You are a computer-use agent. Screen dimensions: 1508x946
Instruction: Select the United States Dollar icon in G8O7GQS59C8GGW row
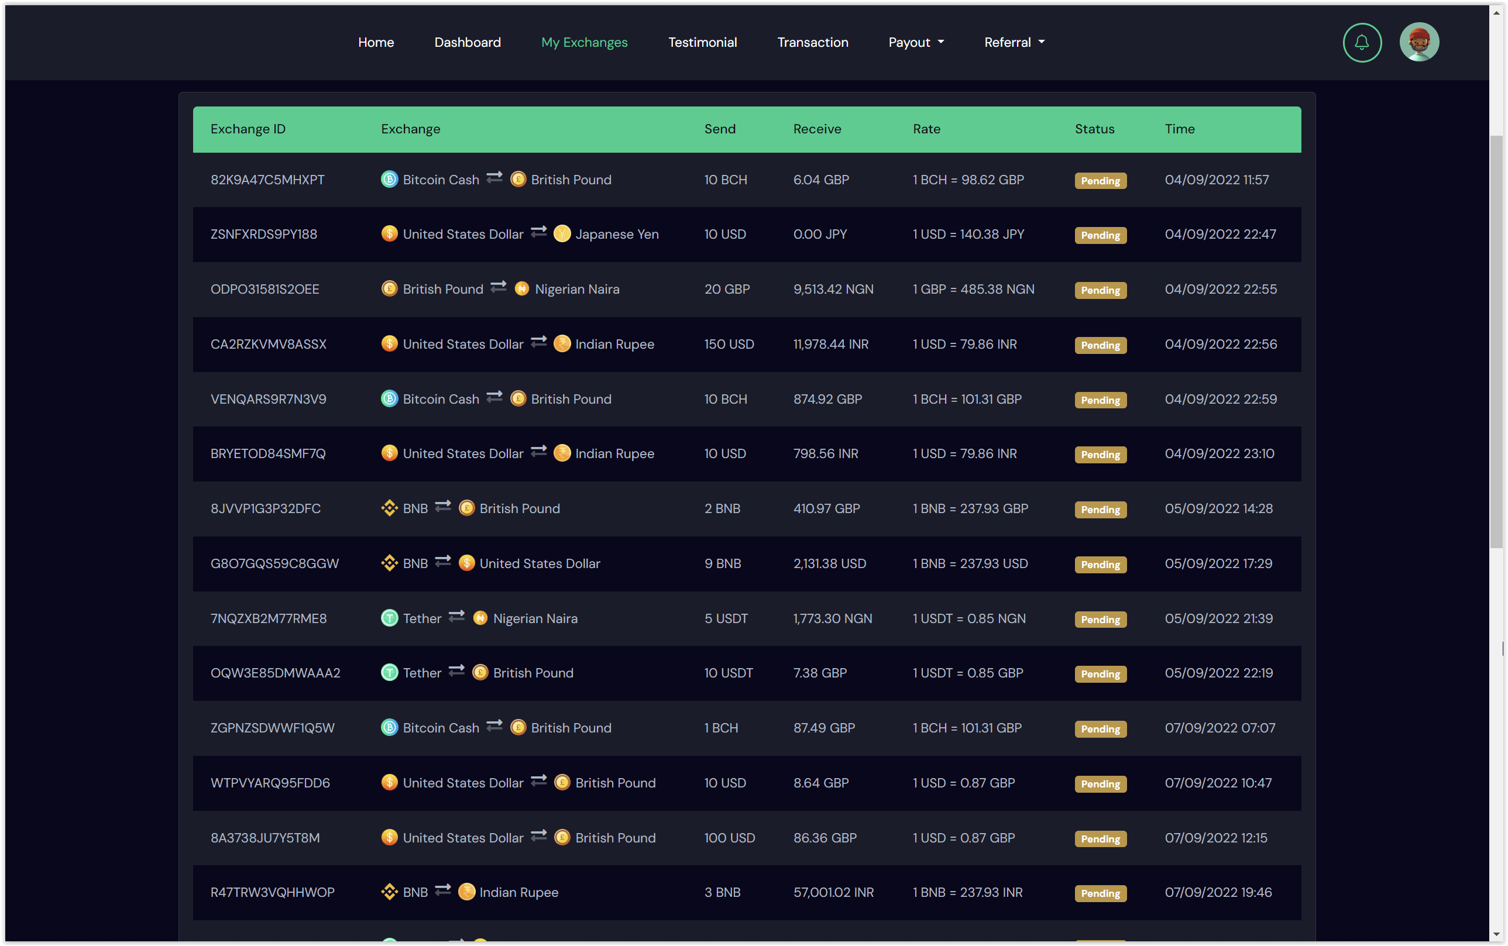point(468,563)
